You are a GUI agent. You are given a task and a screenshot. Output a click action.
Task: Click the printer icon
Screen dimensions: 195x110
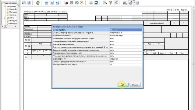91,3
